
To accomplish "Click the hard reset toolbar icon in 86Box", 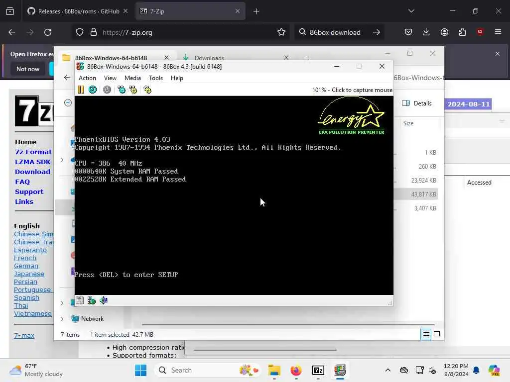I will click(x=93, y=90).
